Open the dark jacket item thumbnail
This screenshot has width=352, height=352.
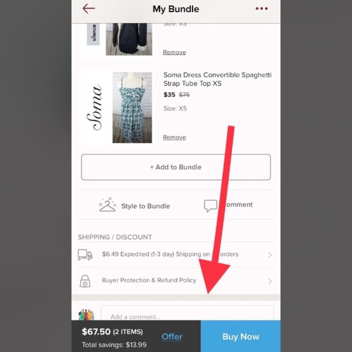coord(129,39)
